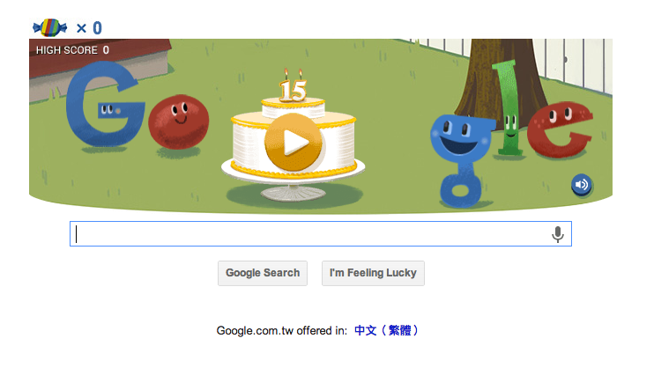Screen dimensions: 654x368
Task: Mute the doodle sound speaker icon
Action: click(581, 184)
